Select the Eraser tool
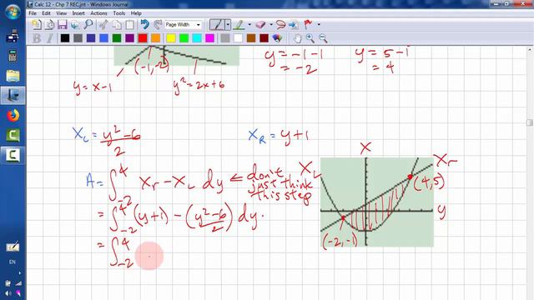 pyautogui.click(x=260, y=24)
